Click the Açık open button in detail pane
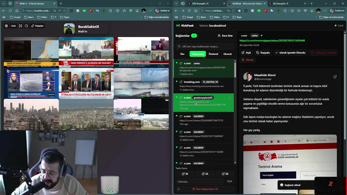Screen dimensions: 347x195 [246, 53]
